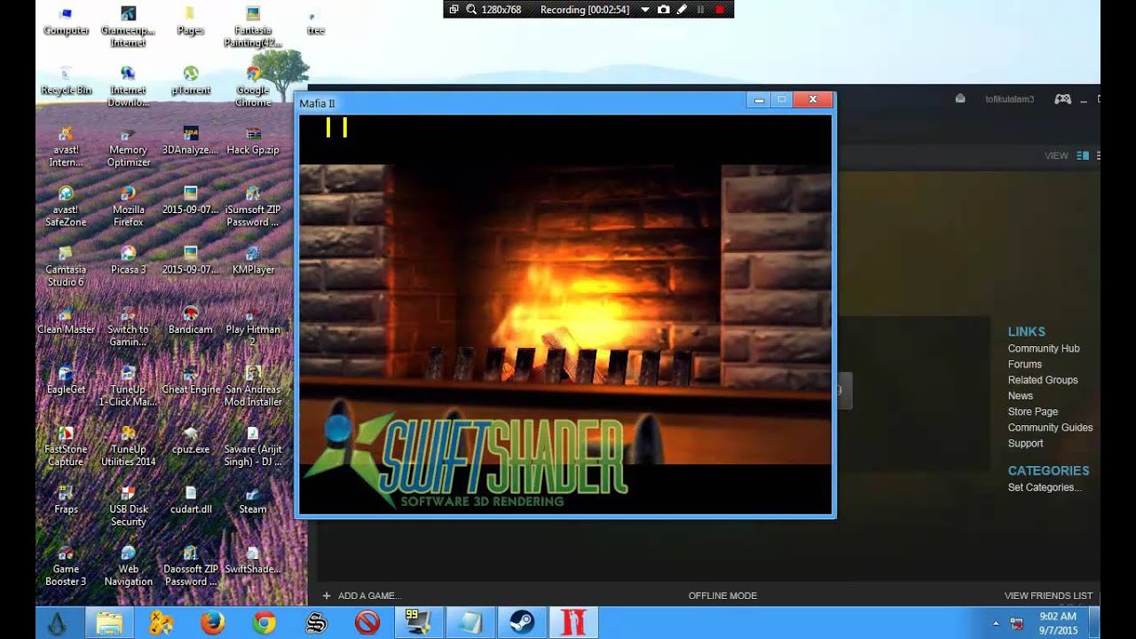Click the magnifier icon on the recording bar

point(471,10)
